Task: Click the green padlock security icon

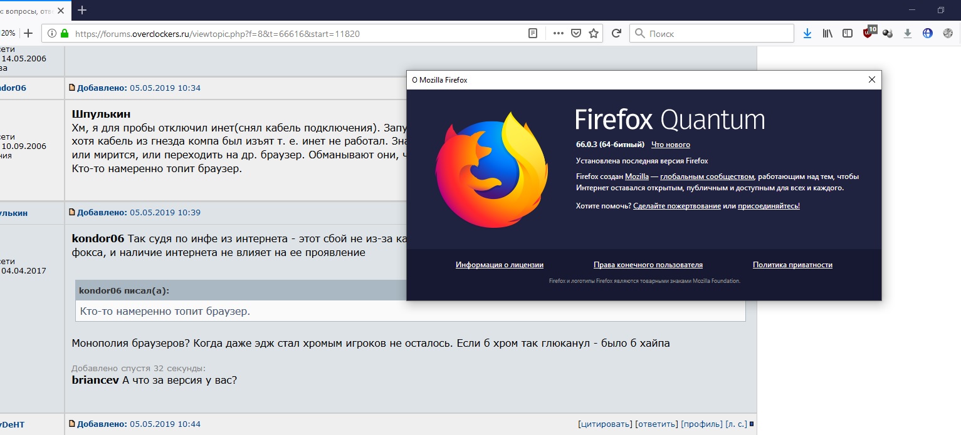Action: (x=63, y=33)
